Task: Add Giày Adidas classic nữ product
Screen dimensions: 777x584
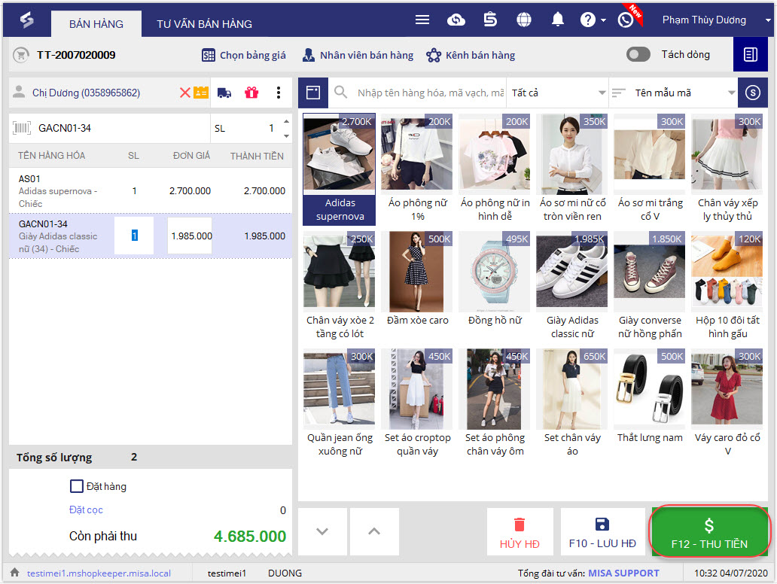Action: click(572, 286)
